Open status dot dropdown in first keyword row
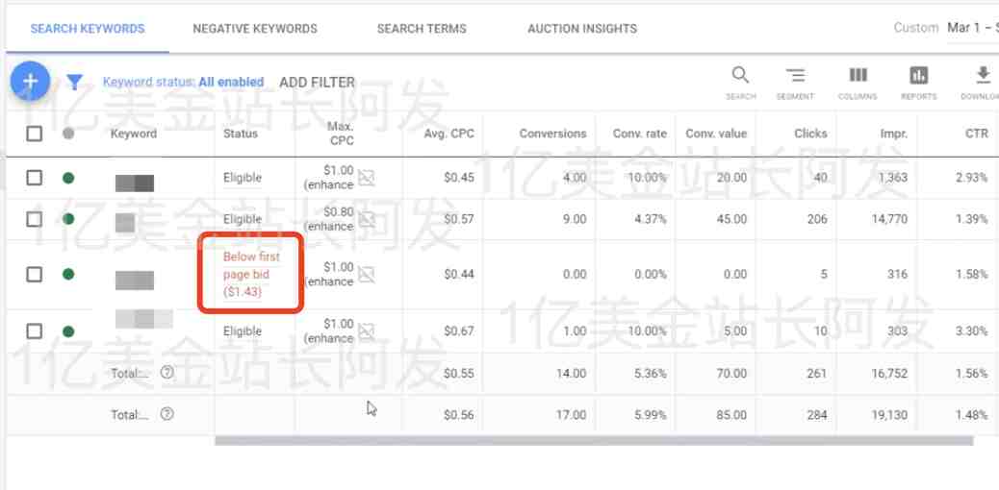Screen dimensions: 999x490 coord(68,178)
